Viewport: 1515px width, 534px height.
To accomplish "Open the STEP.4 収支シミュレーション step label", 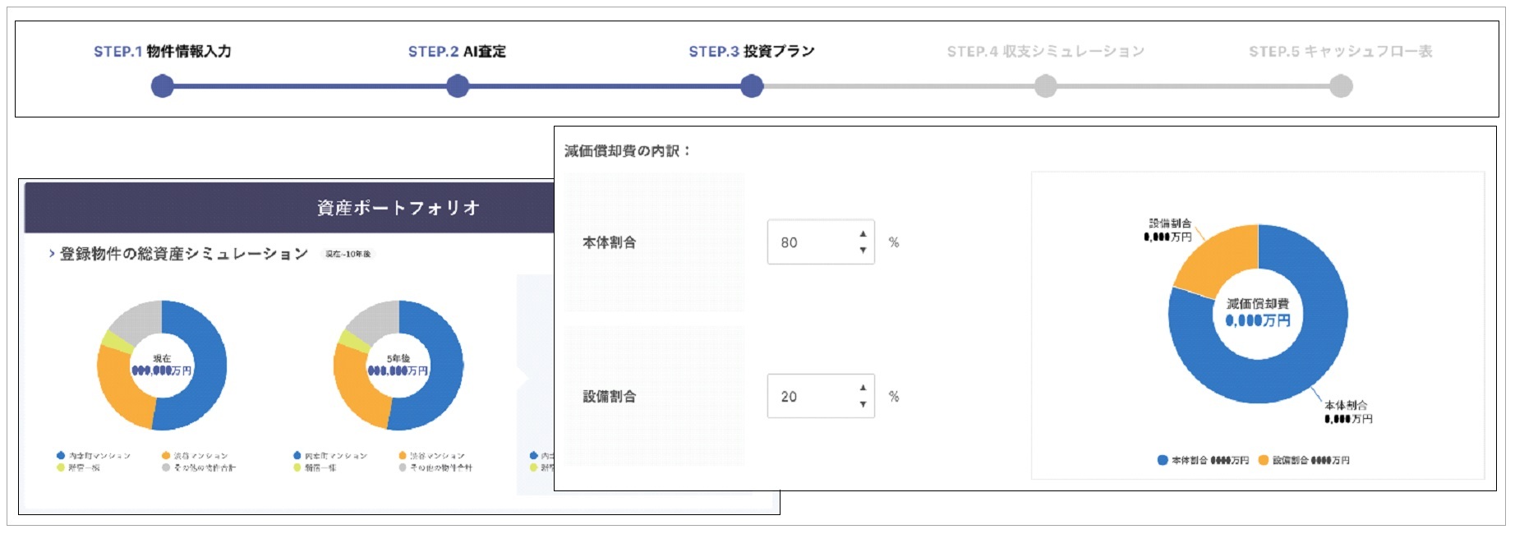I will (1045, 52).
